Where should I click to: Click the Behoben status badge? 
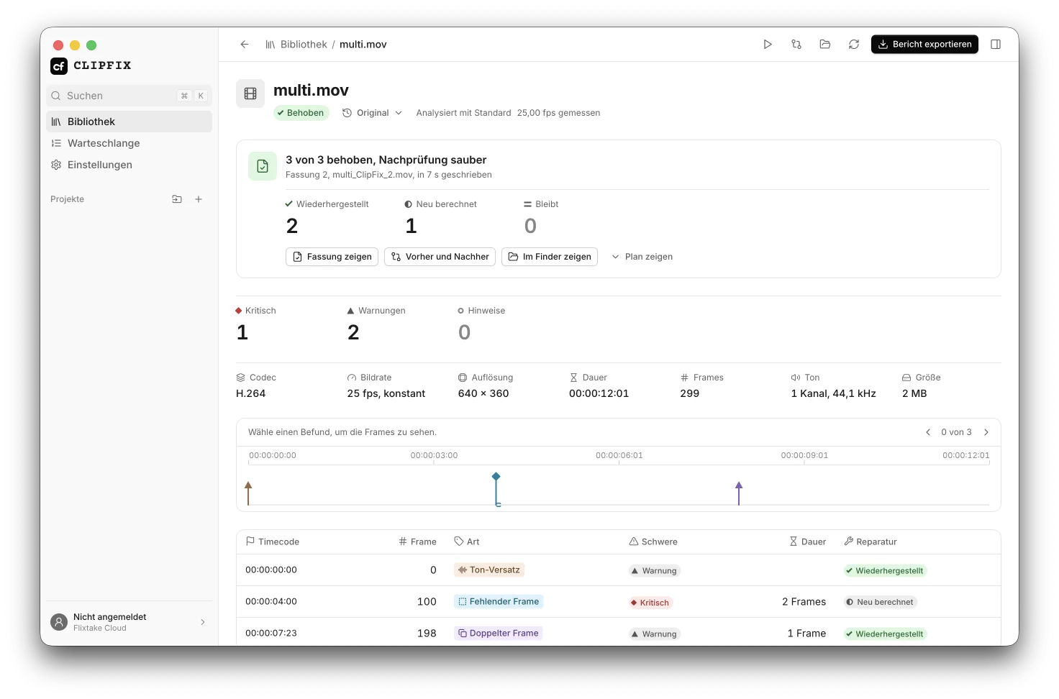pyautogui.click(x=301, y=113)
